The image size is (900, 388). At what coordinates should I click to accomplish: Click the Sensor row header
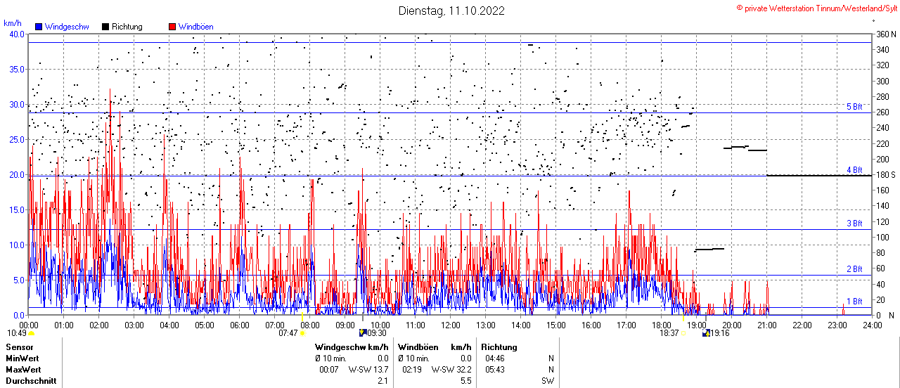[x=18, y=347]
